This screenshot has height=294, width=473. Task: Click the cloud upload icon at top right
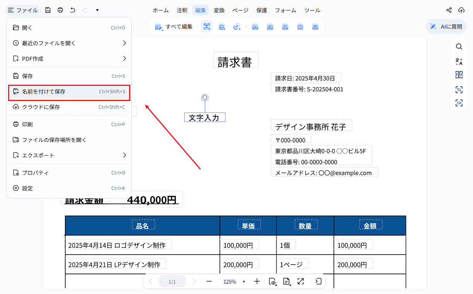(x=461, y=10)
